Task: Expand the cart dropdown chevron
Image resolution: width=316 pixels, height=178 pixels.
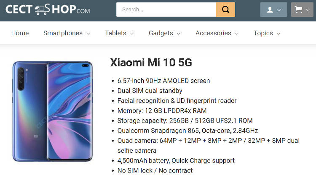Action: pos(308,10)
